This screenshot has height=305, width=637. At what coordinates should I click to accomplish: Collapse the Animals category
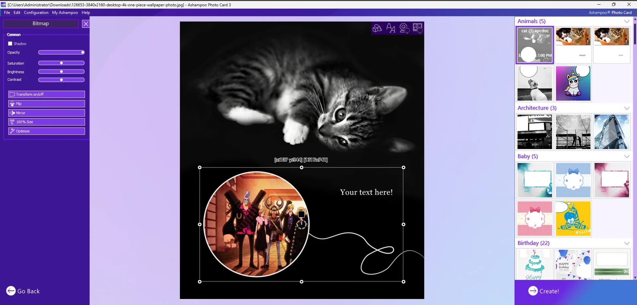[626, 22]
